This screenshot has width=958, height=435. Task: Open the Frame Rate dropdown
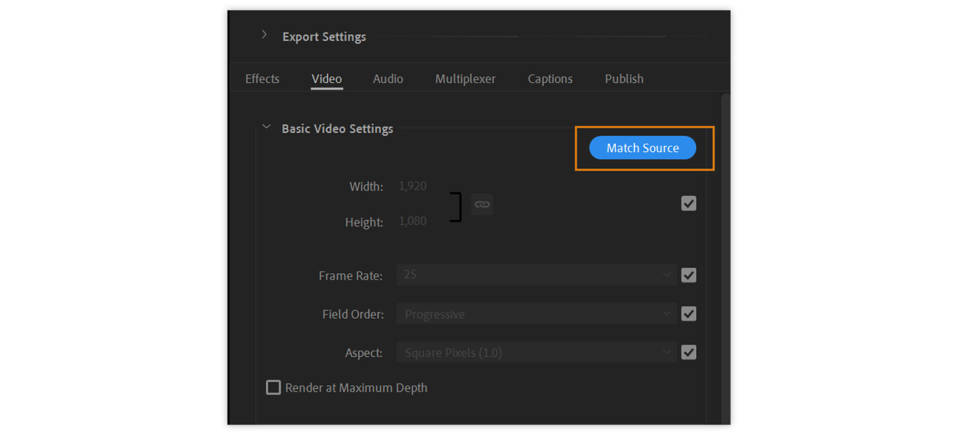pos(536,275)
